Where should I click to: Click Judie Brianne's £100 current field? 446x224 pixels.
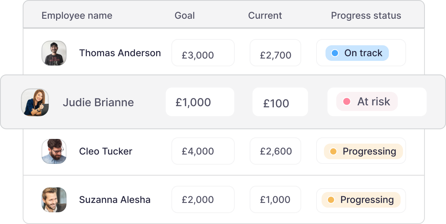click(280, 102)
